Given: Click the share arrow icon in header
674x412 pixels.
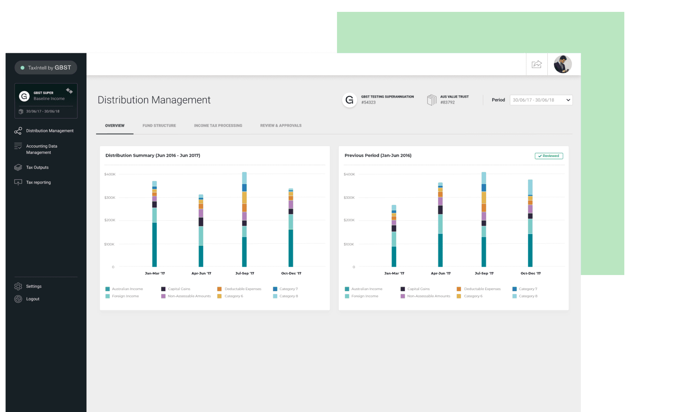Looking at the screenshot, I should coord(536,64).
